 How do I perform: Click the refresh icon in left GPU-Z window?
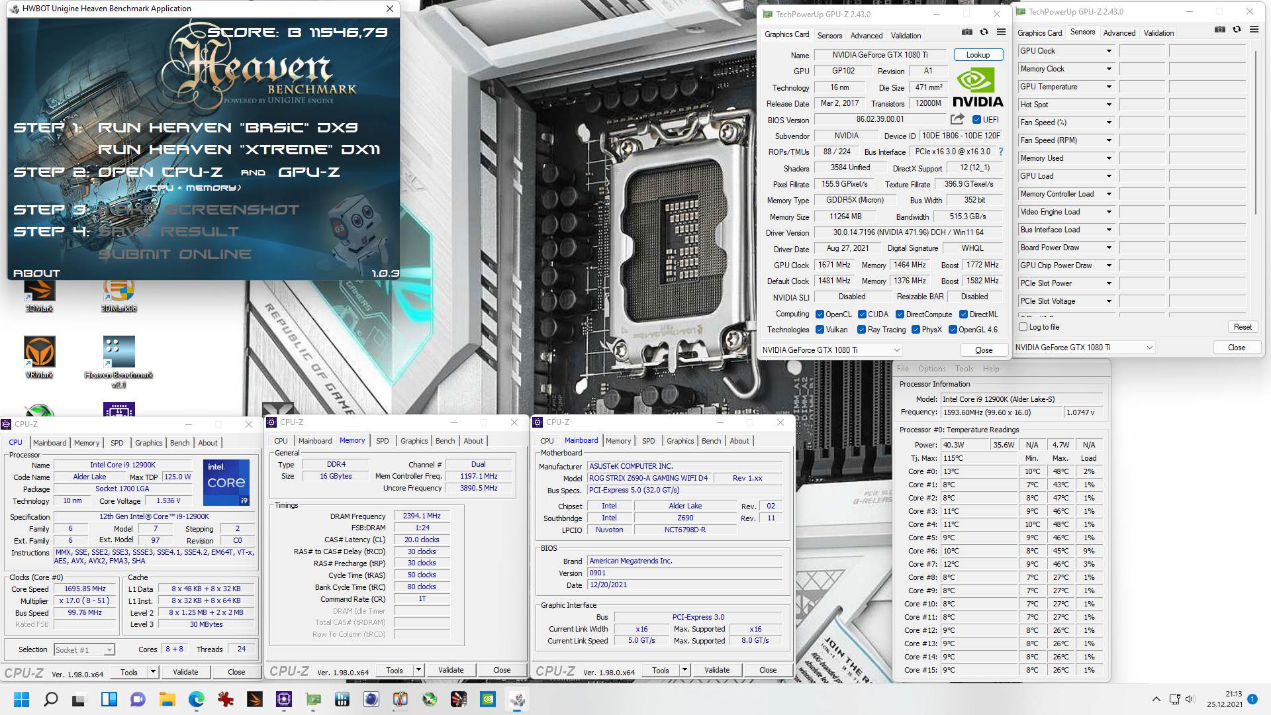[984, 32]
